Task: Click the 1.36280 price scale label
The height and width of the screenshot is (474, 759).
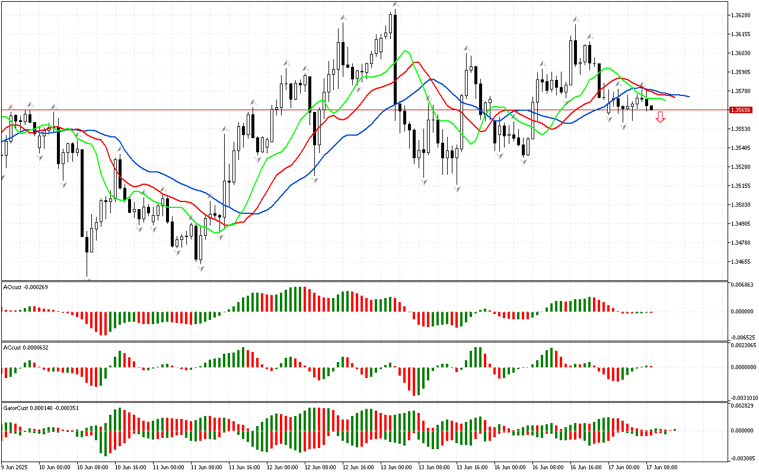Action: tap(741, 15)
